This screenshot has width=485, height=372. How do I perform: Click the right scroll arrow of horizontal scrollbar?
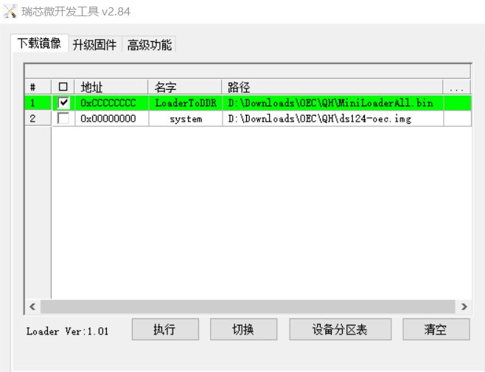pyautogui.click(x=464, y=306)
